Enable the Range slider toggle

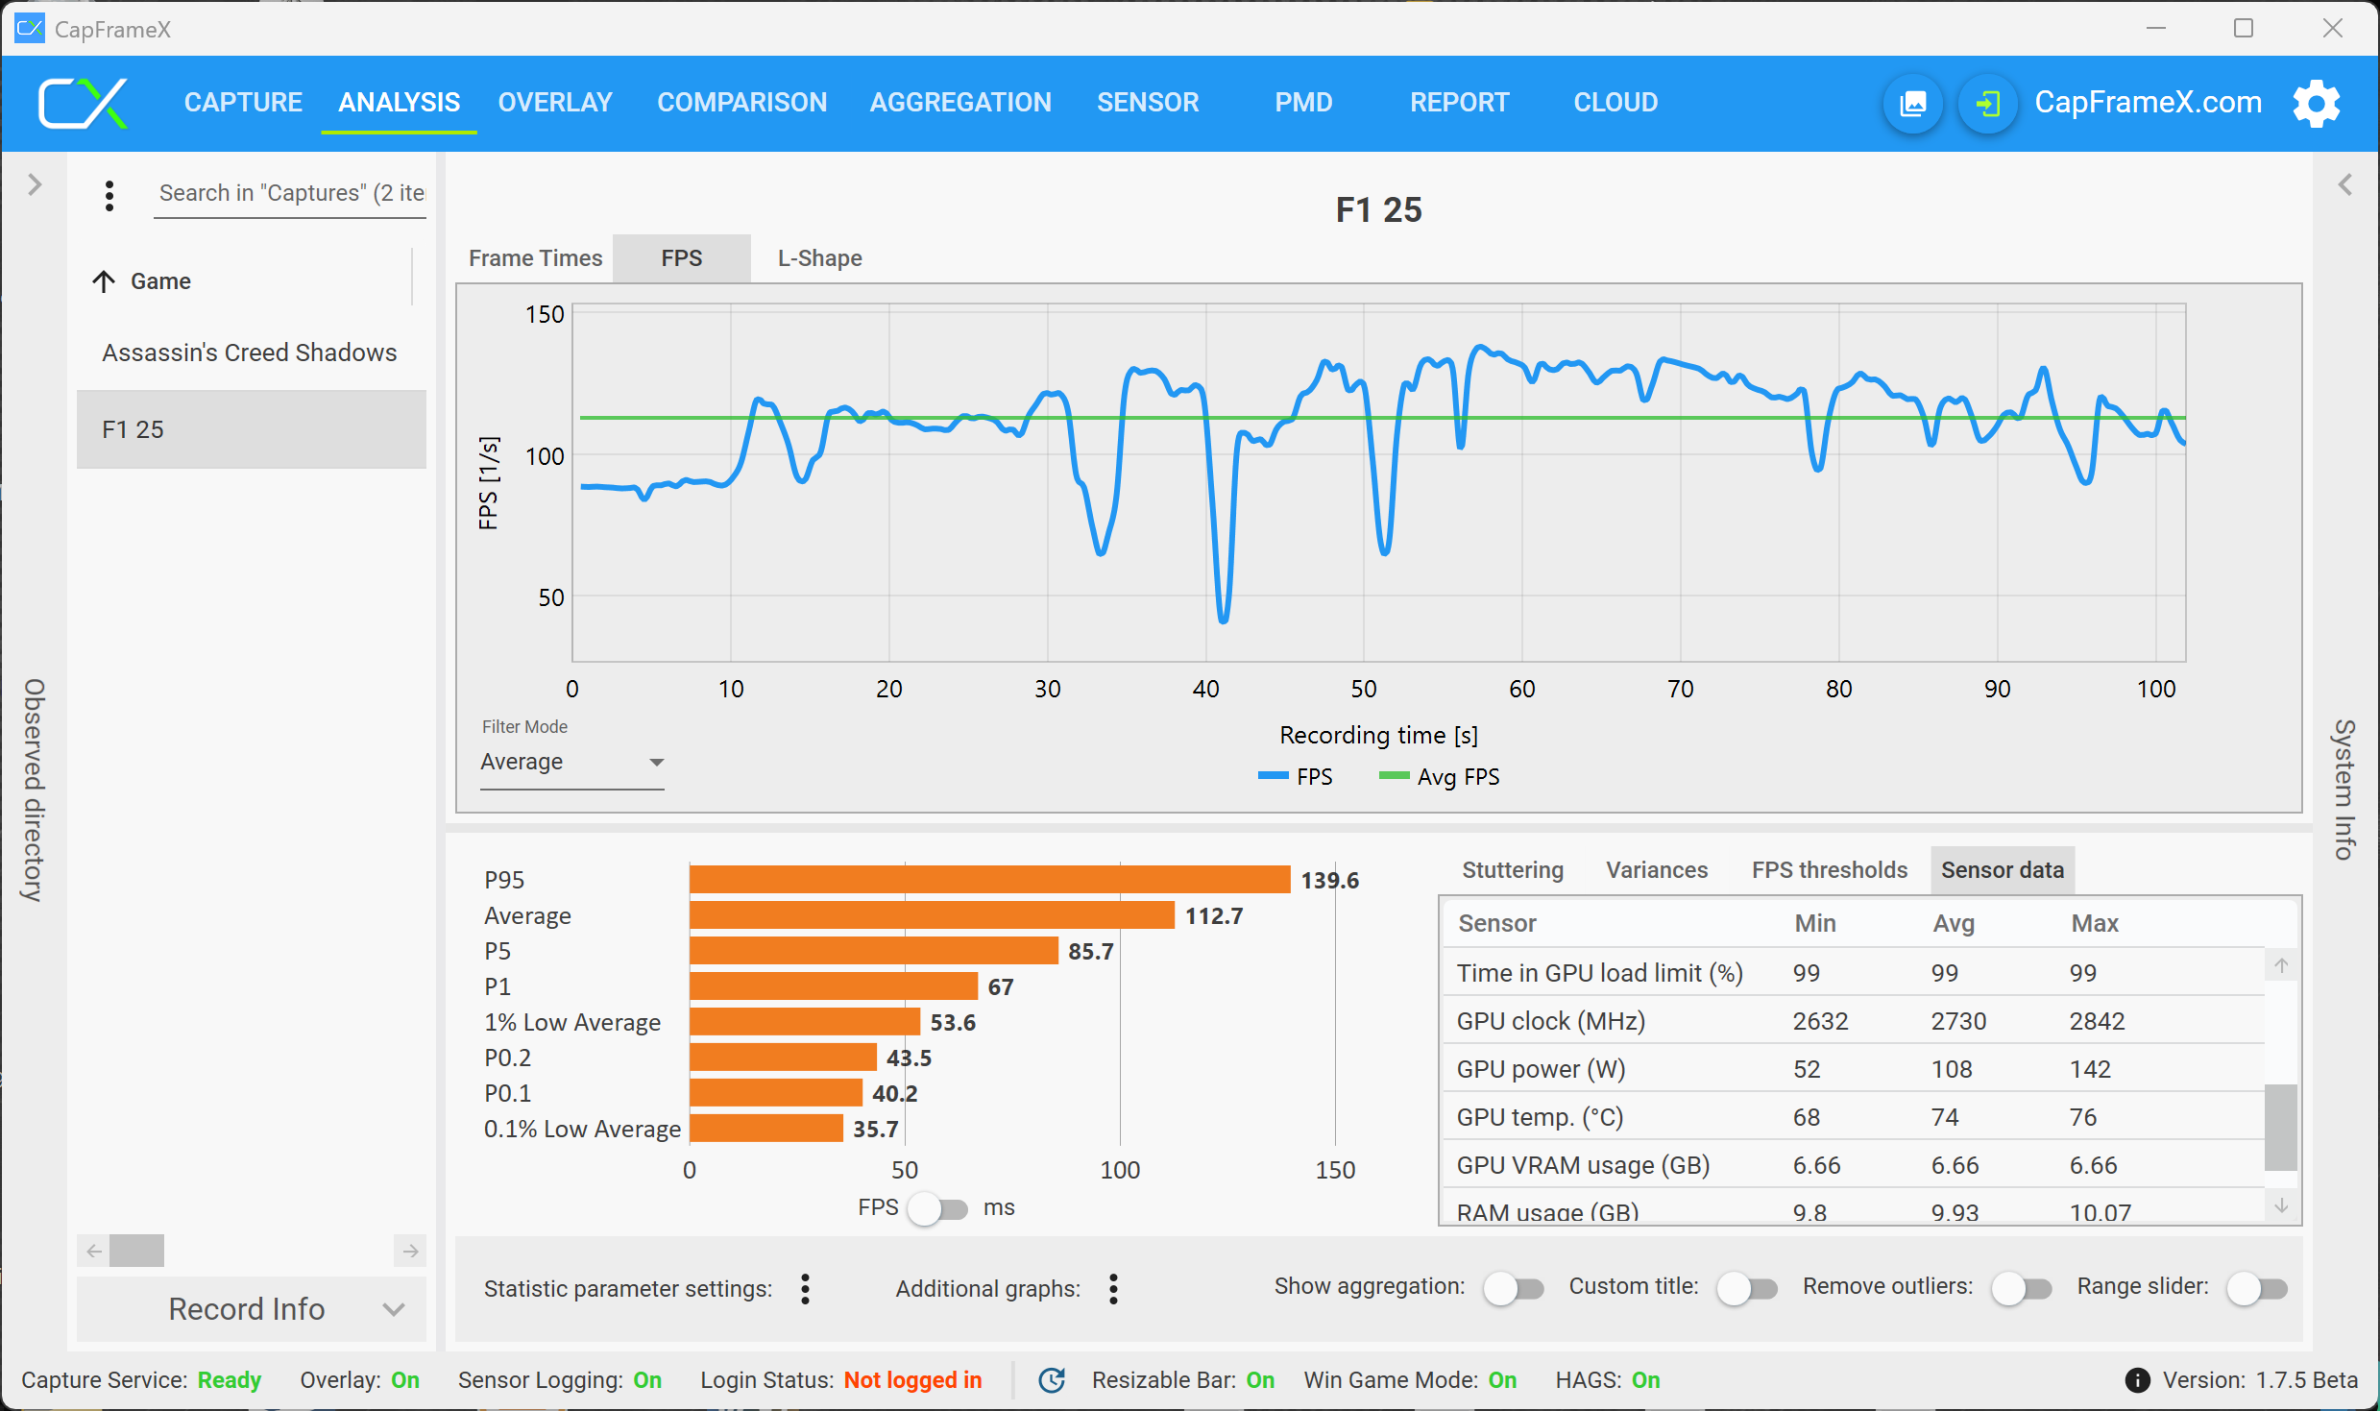(x=2256, y=1288)
